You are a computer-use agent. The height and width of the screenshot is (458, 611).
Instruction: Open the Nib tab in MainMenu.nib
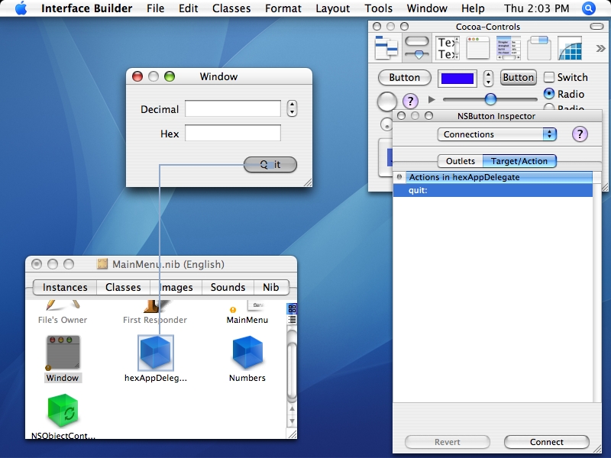coord(271,288)
